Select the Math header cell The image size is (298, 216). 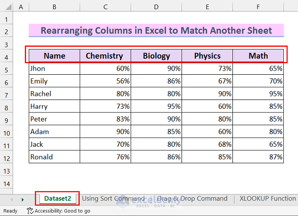click(x=258, y=56)
